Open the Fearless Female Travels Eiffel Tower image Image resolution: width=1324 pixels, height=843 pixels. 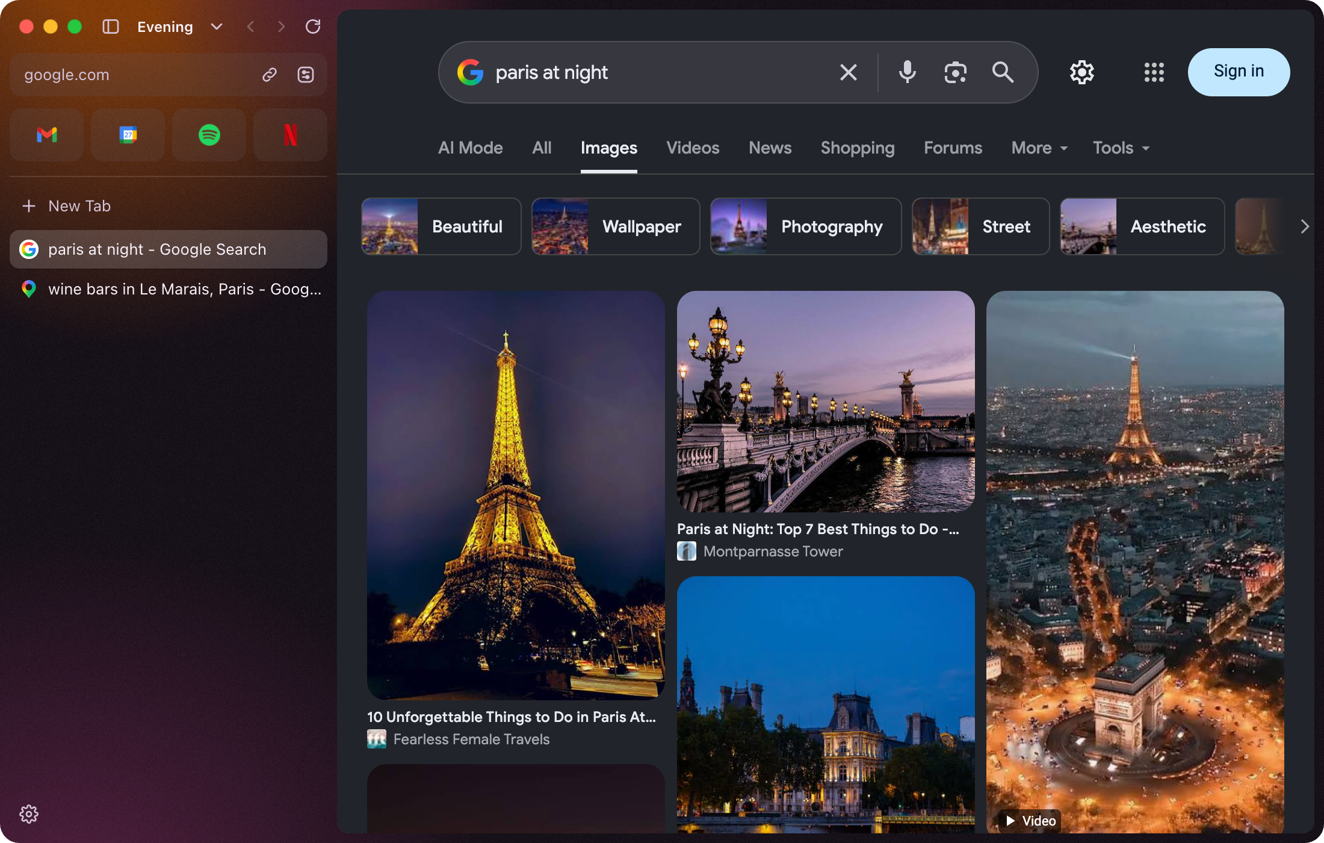point(516,495)
